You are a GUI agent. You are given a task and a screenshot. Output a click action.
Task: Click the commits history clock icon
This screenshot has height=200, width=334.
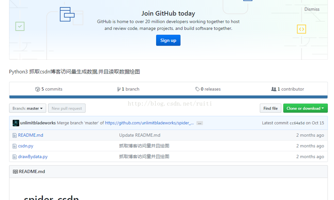[38, 89]
